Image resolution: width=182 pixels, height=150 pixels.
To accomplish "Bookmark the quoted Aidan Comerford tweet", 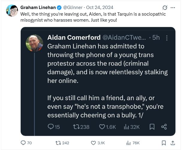I will (152, 127).
